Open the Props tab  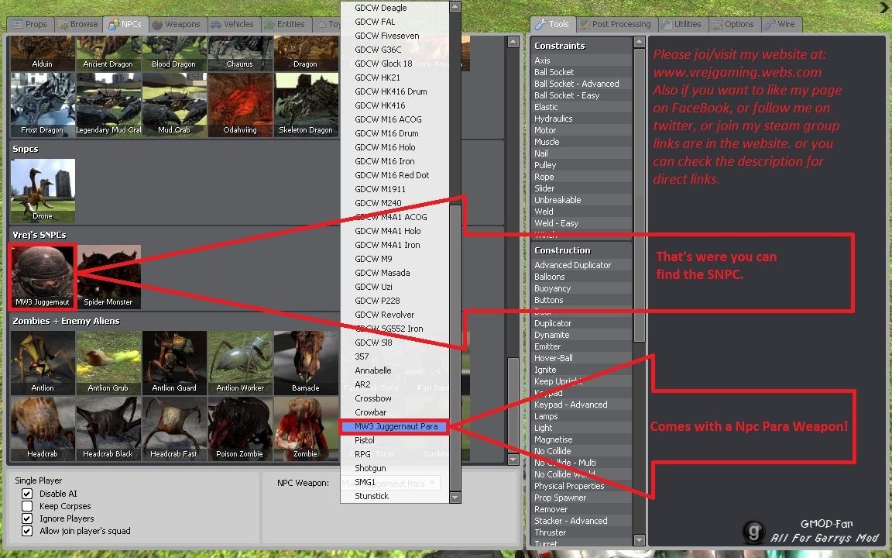point(30,25)
